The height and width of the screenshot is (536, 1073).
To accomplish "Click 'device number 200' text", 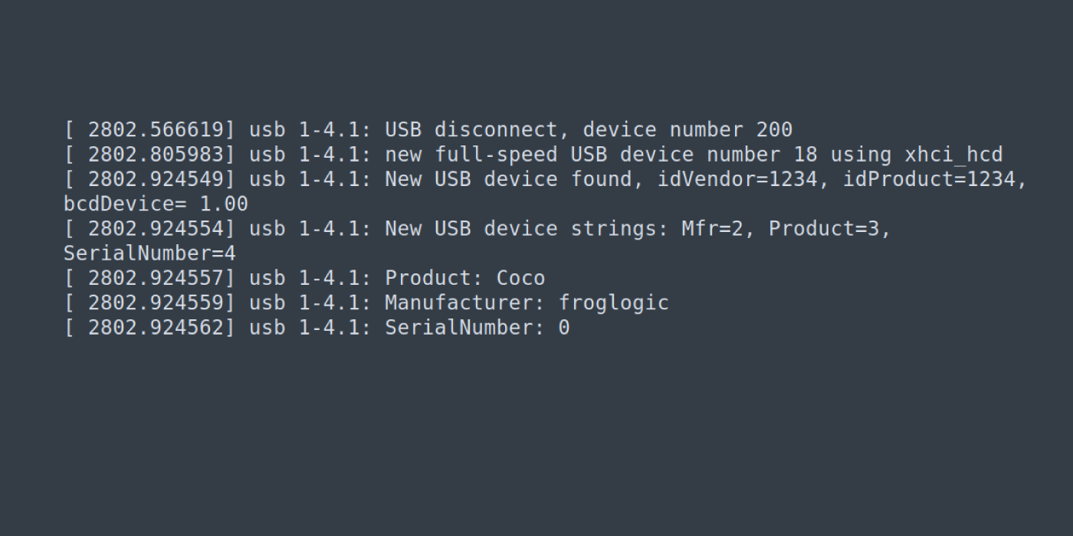I will tap(687, 130).
